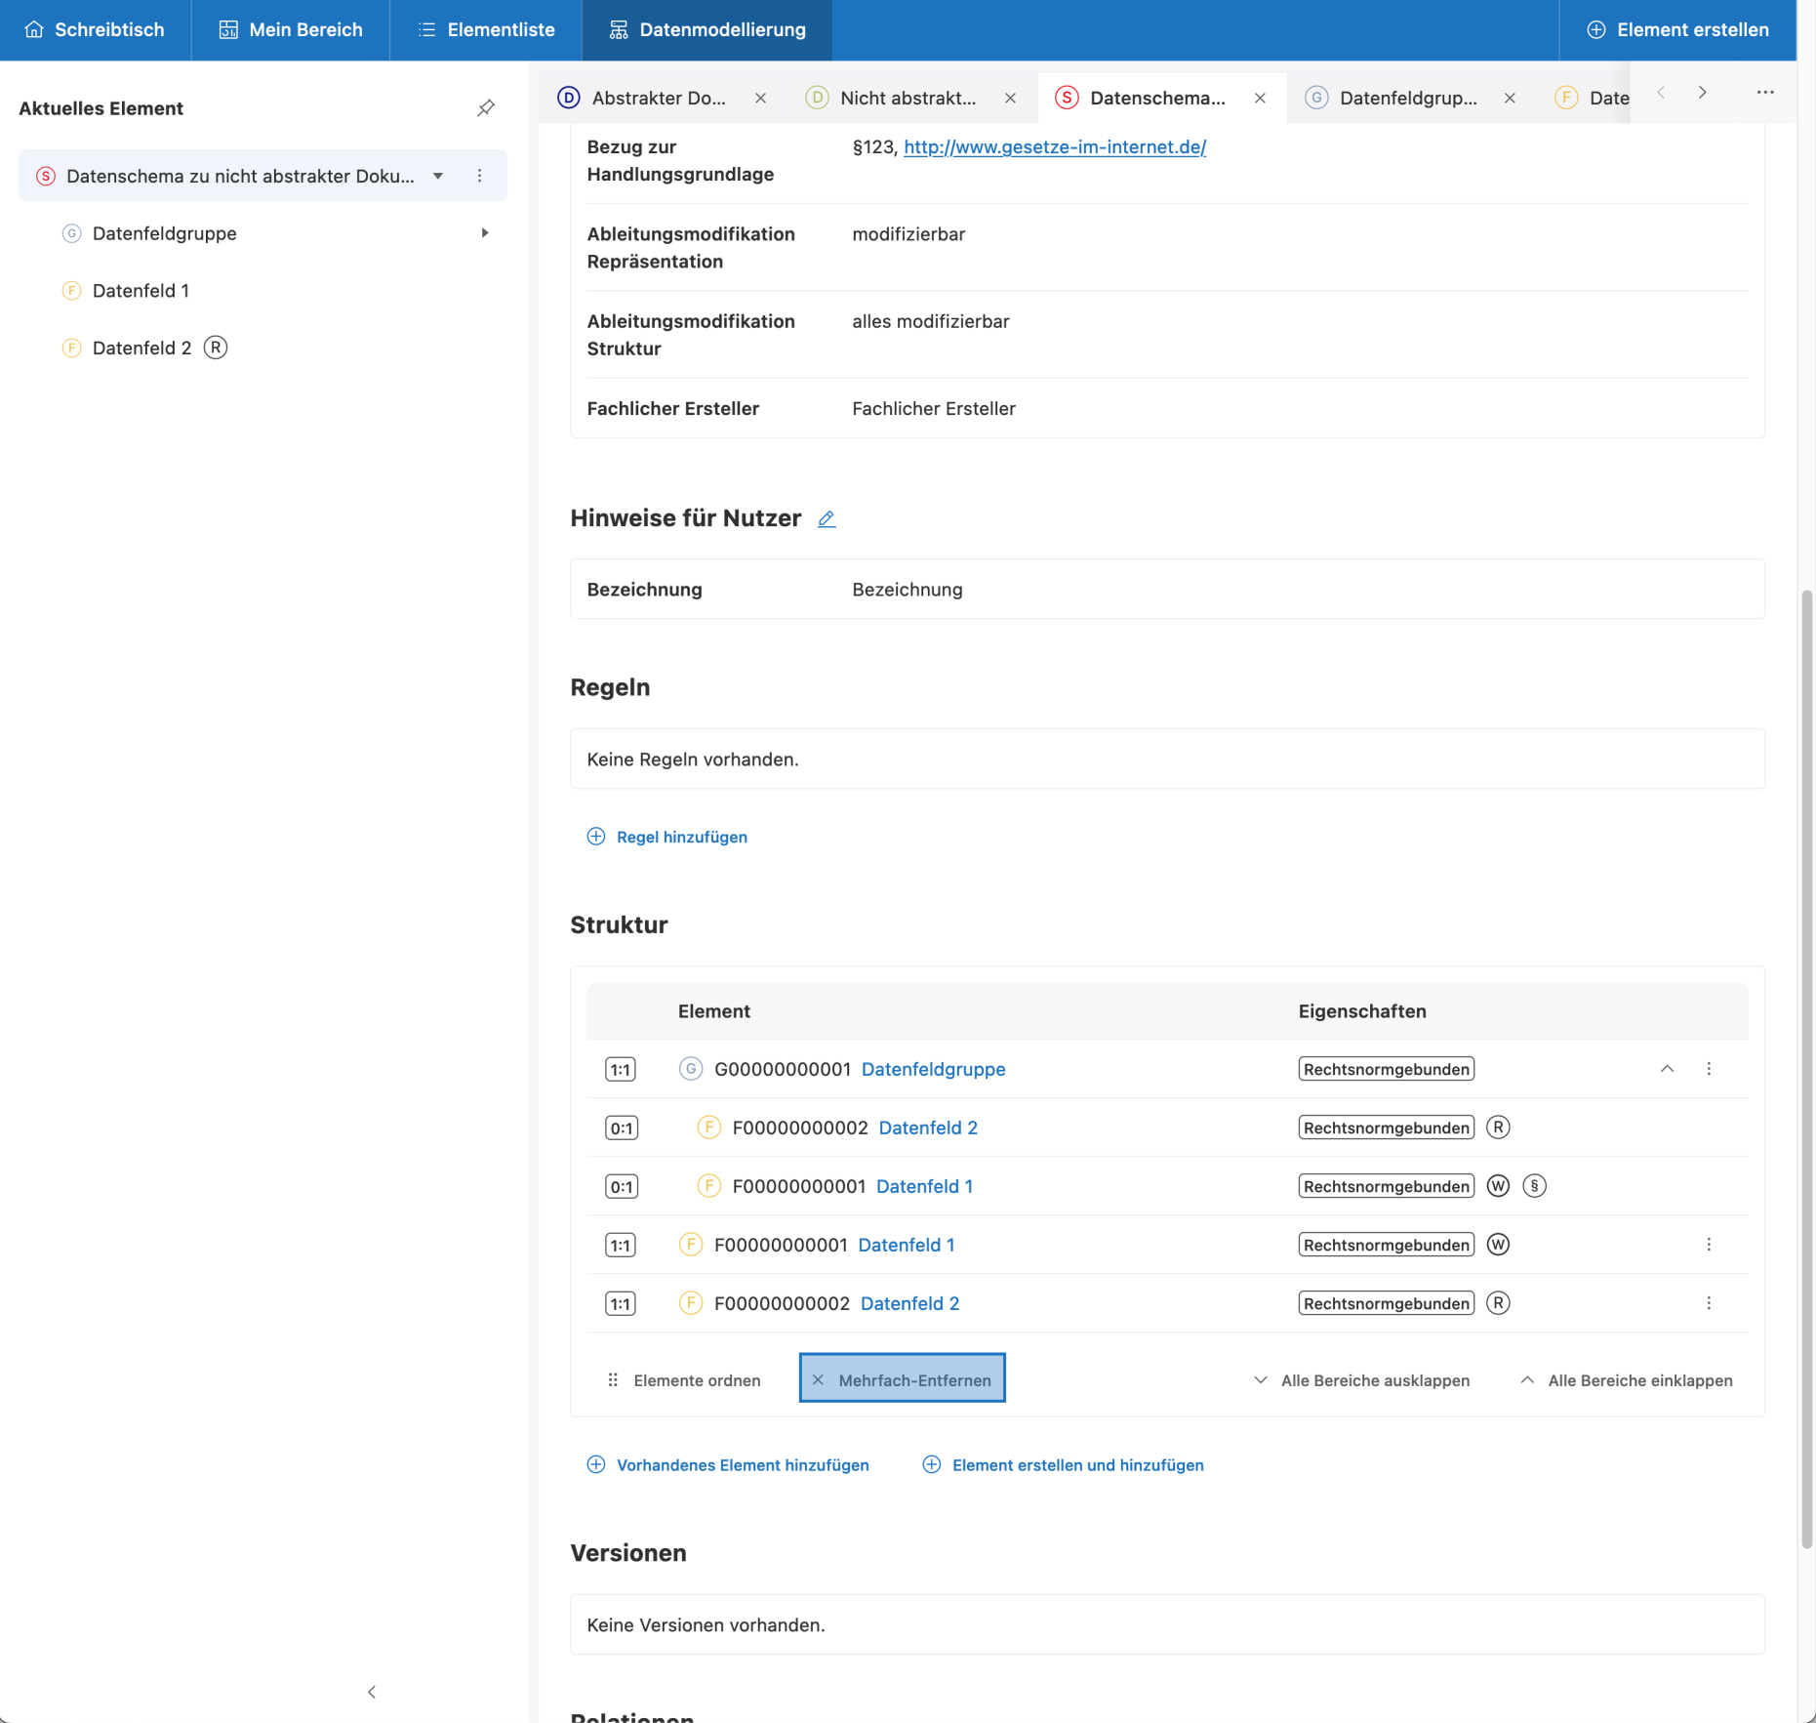Click the overflow ellipsis in the tab bar

(x=1764, y=93)
